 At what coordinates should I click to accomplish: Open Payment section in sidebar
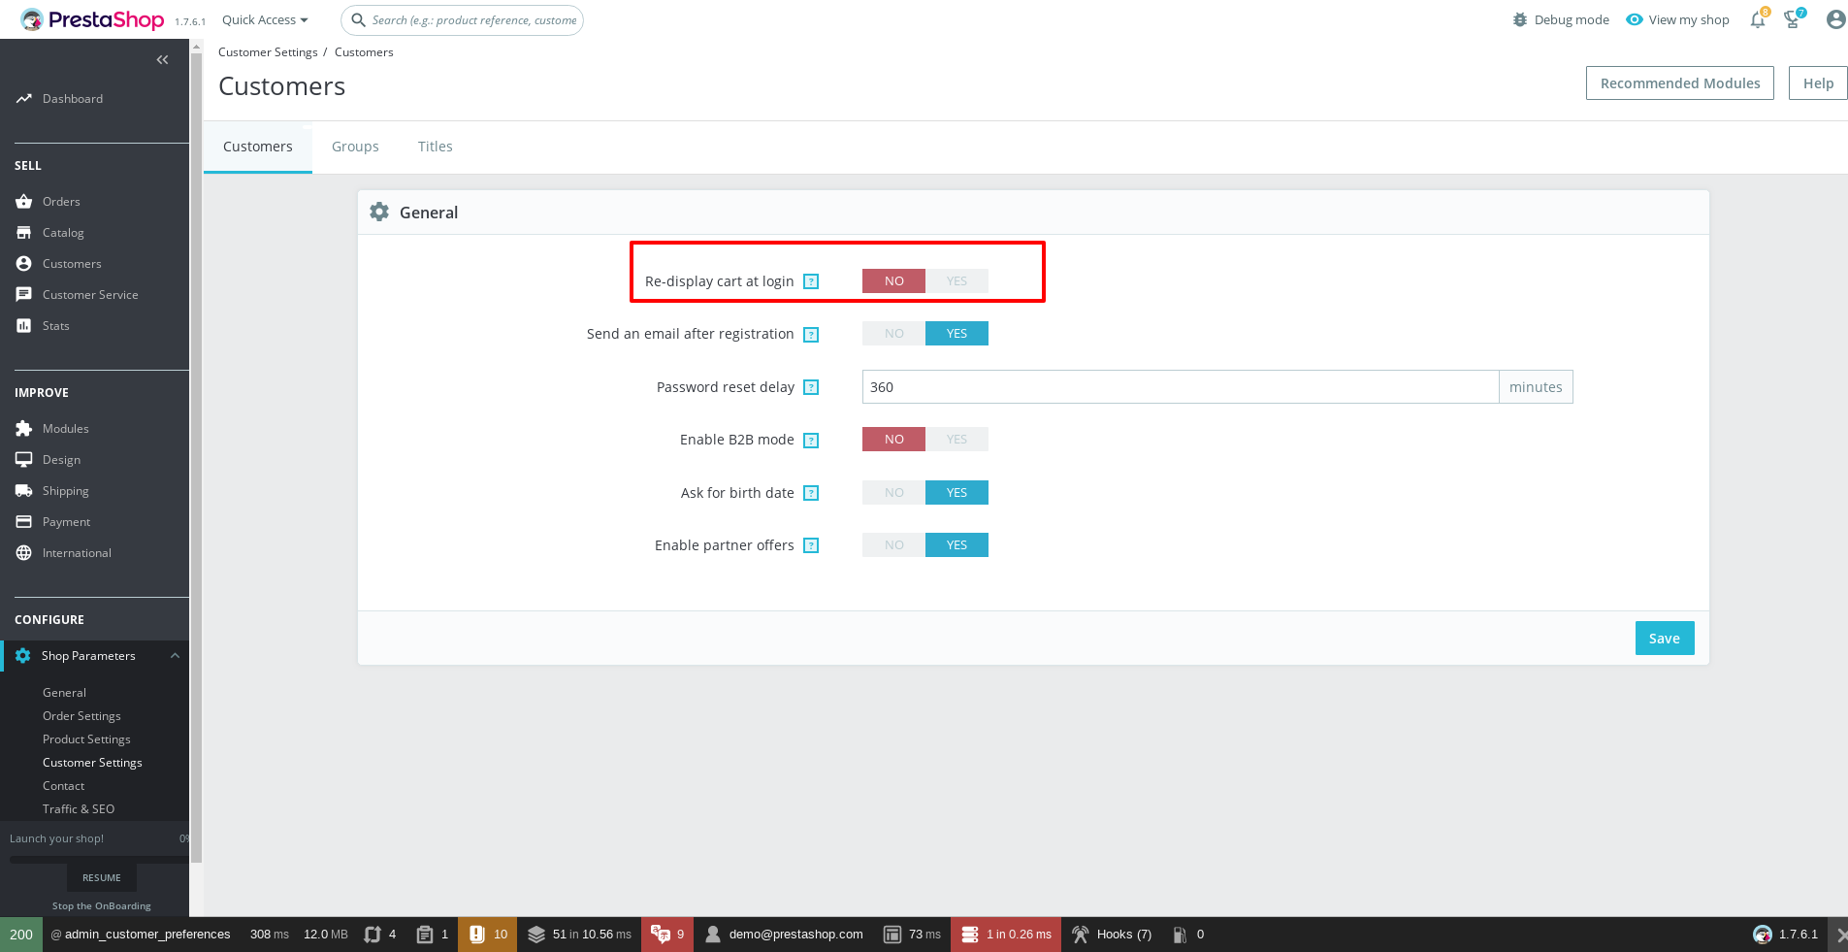66,522
